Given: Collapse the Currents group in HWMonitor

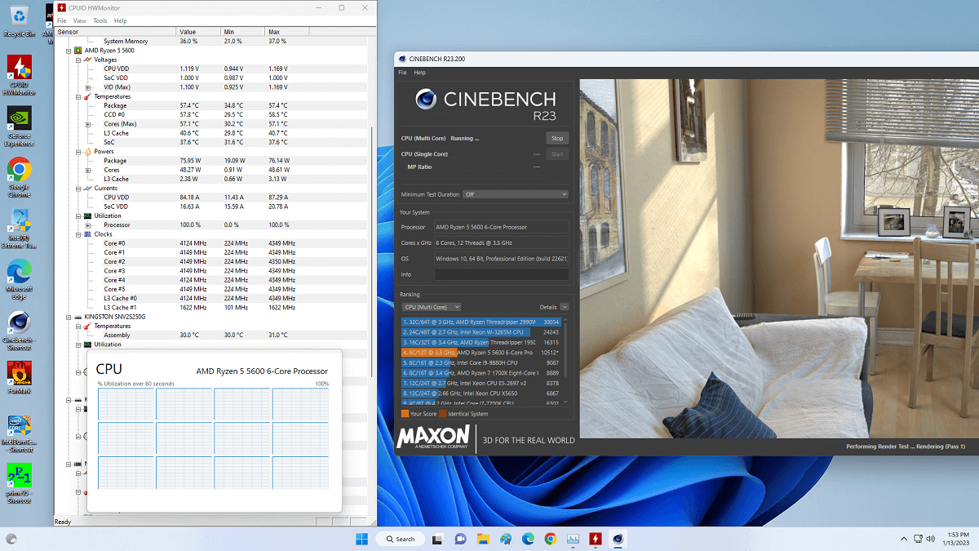Looking at the screenshot, I should click(x=78, y=189).
